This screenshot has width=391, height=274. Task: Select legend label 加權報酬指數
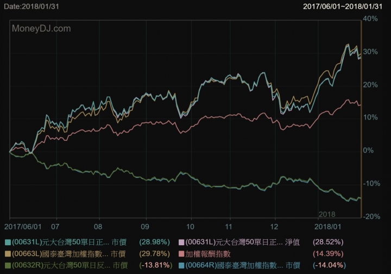click(207, 254)
